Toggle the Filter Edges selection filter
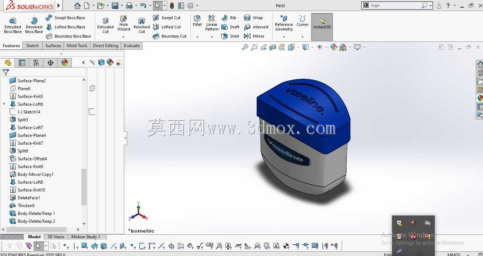This screenshot has height=256, width=483. tap(75, 246)
